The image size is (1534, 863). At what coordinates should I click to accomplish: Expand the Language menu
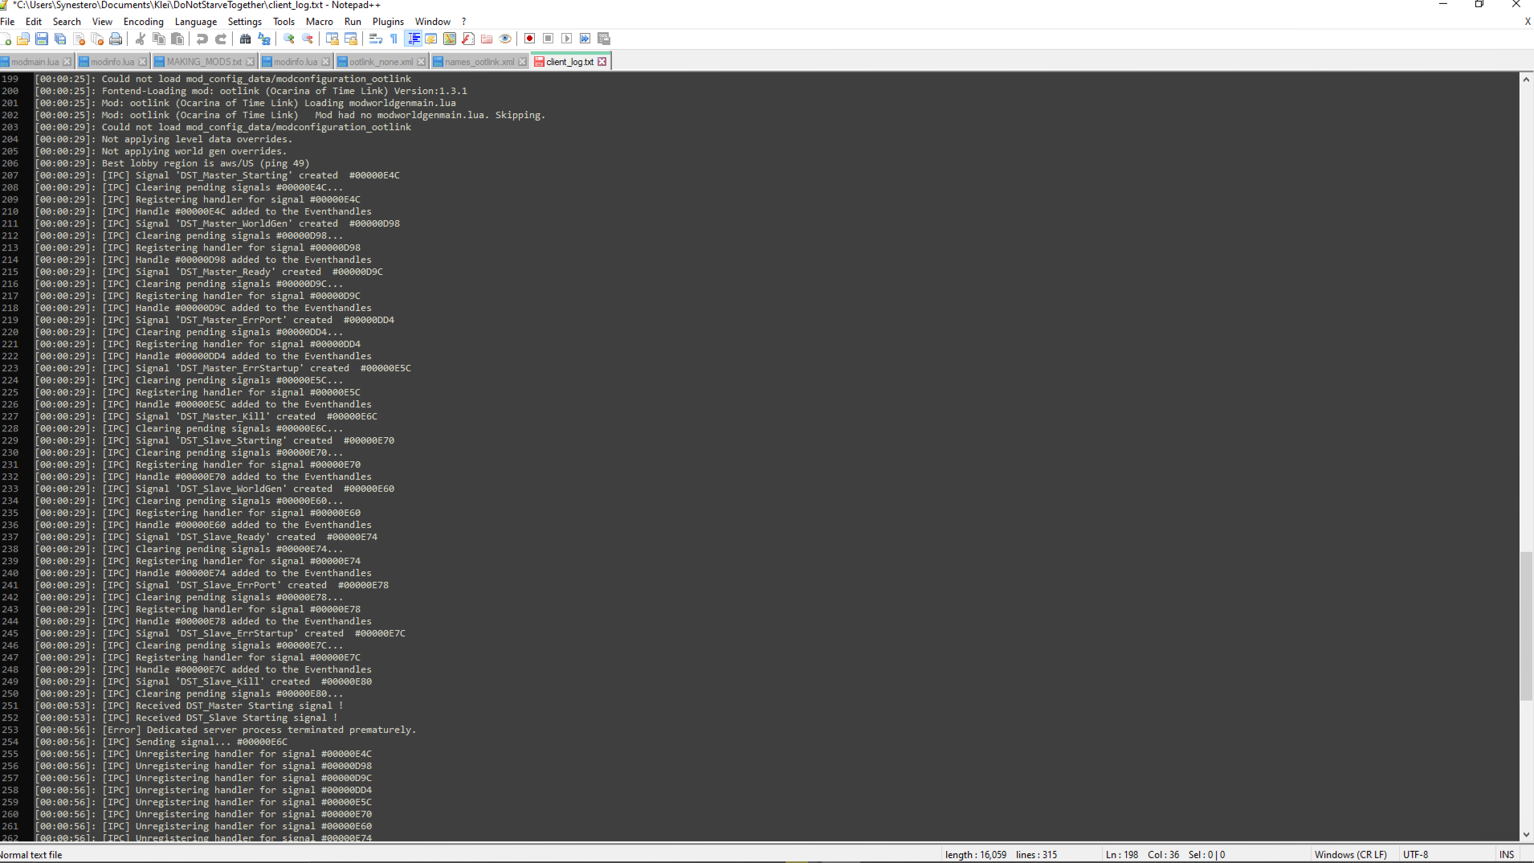(195, 22)
